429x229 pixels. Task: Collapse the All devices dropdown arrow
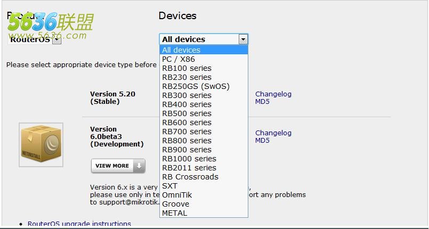(x=242, y=39)
